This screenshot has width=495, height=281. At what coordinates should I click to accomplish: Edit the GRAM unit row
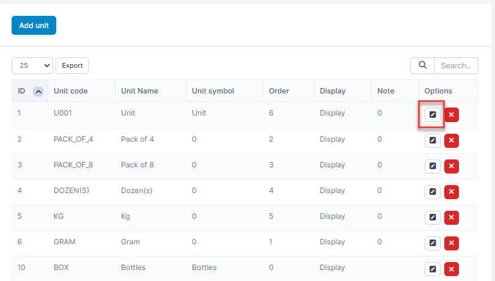tap(433, 243)
